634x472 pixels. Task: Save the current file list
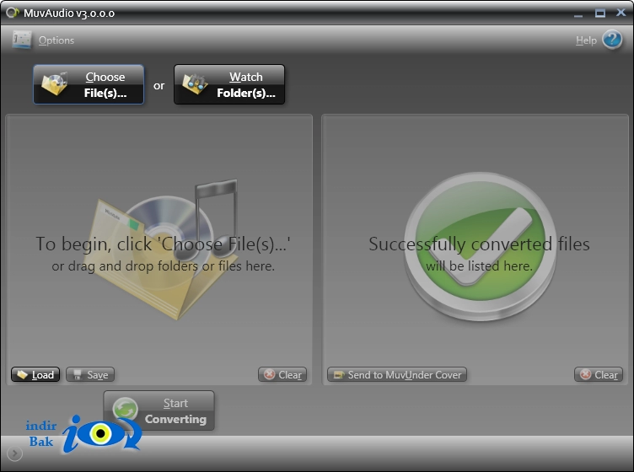point(90,374)
